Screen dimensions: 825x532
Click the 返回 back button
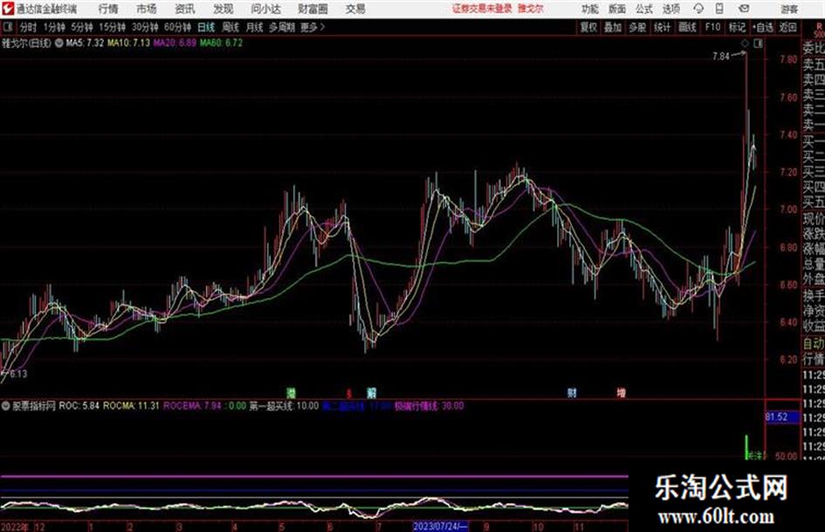coord(787,27)
